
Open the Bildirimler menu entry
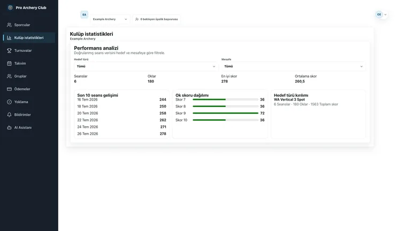click(29, 115)
